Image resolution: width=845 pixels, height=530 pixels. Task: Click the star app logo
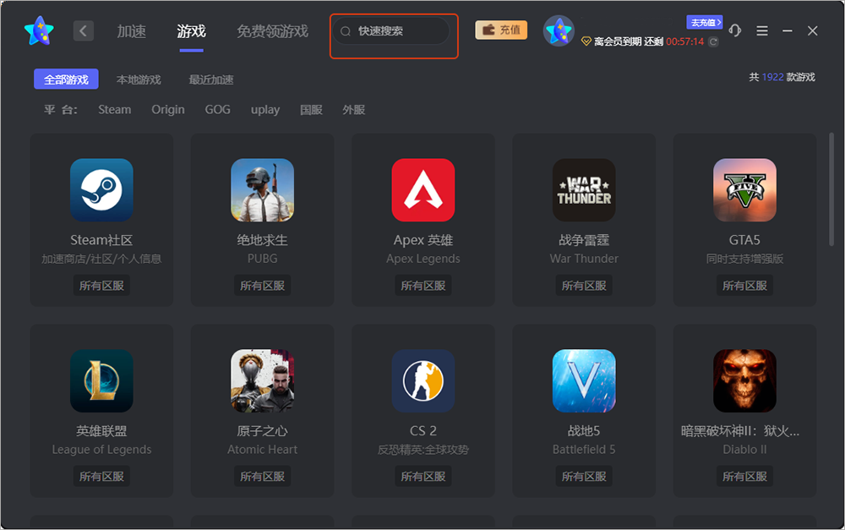[40, 30]
